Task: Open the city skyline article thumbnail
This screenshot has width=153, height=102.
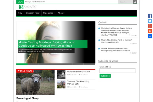Action: (x=61, y=84)
